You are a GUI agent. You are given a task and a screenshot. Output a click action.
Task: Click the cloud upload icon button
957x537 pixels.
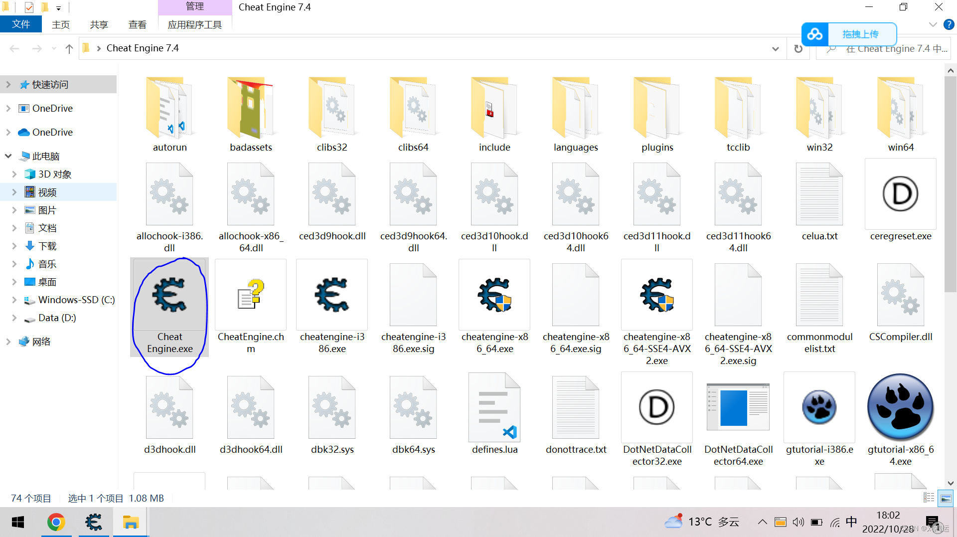[x=815, y=34]
